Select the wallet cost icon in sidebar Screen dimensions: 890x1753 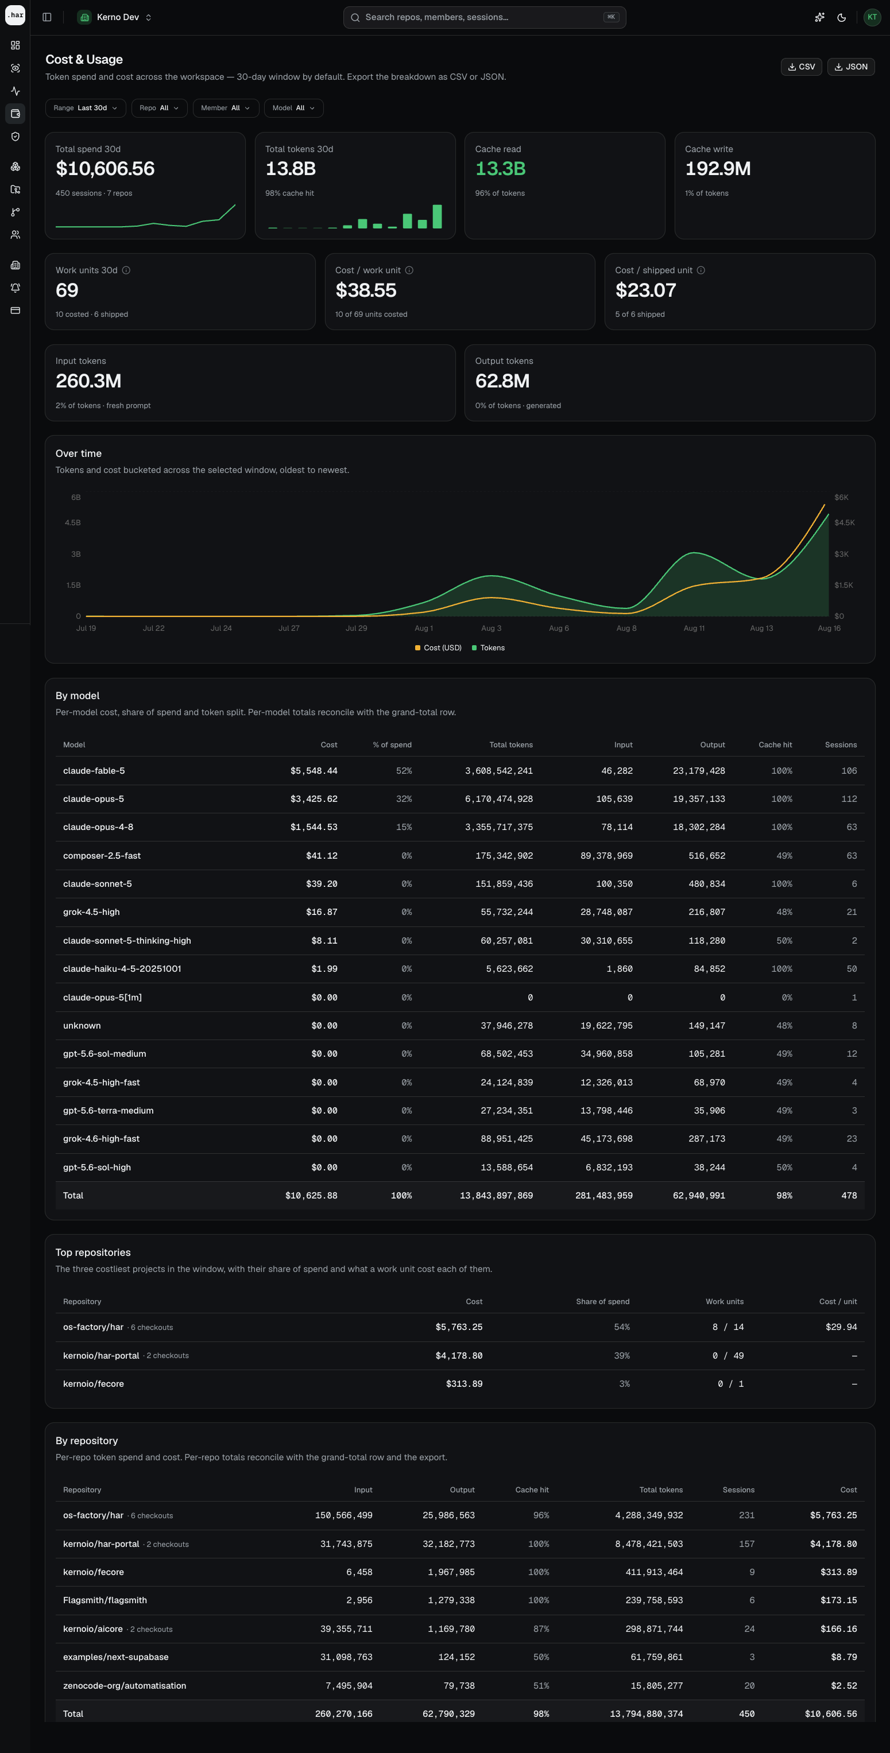tap(15, 114)
